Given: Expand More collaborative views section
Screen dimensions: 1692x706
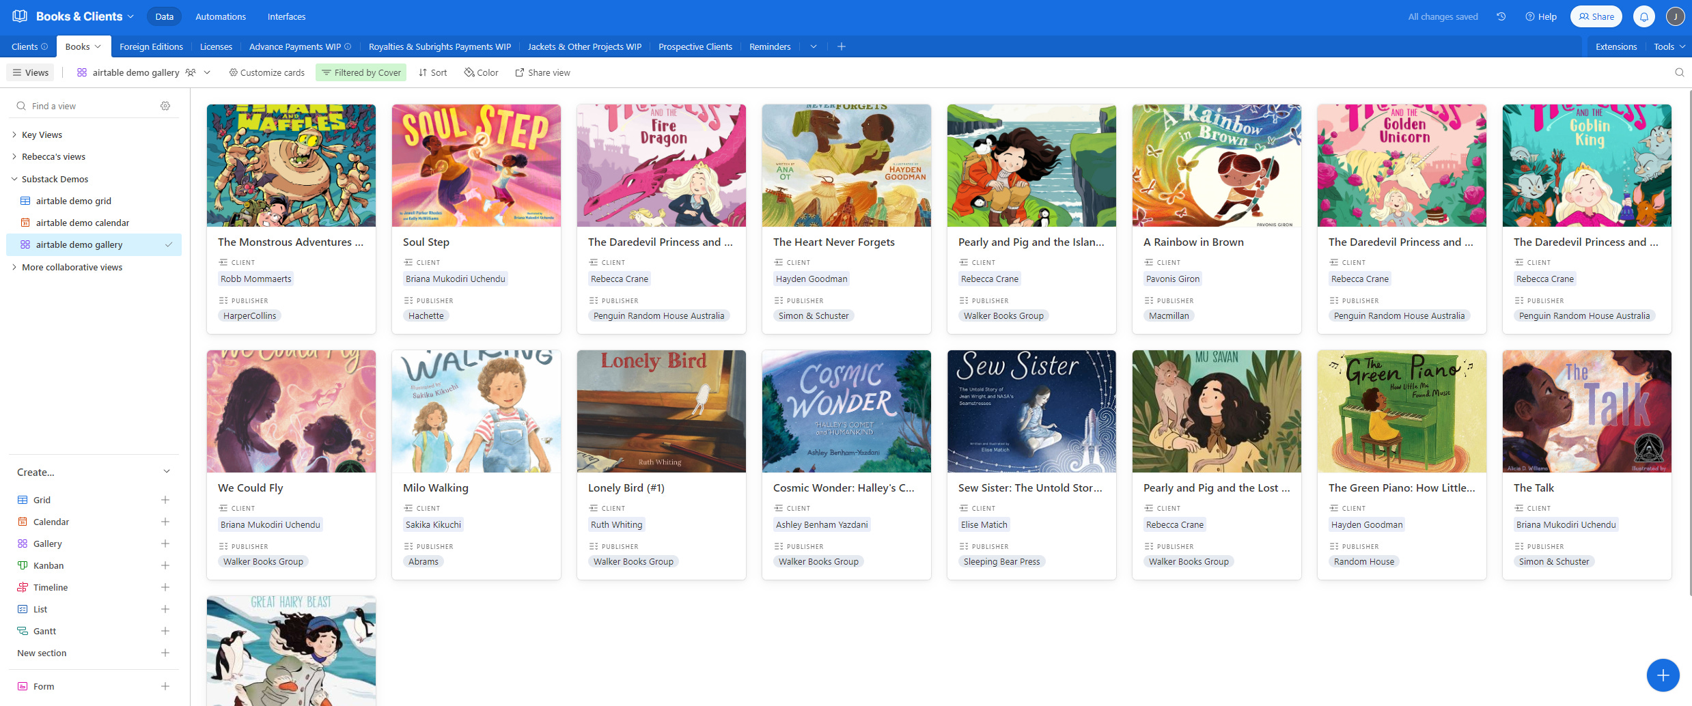Looking at the screenshot, I should point(14,267).
